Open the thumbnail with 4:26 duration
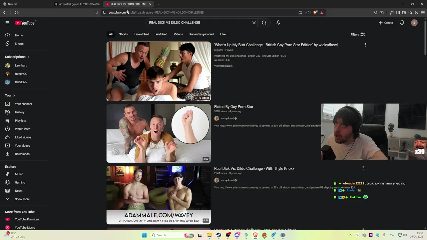 pos(158,195)
